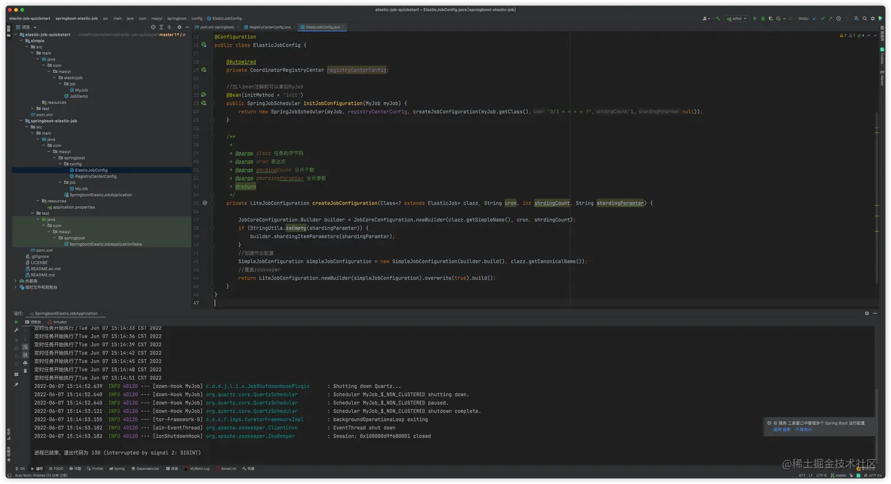Hide the Run tool window with the minus icon

[x=875, y=313]
